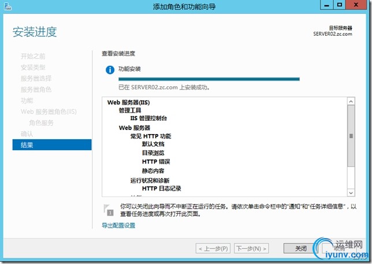The image size is (372, 264).
Task: Select the highlighted 结果 step
Action: pos(52,144)
